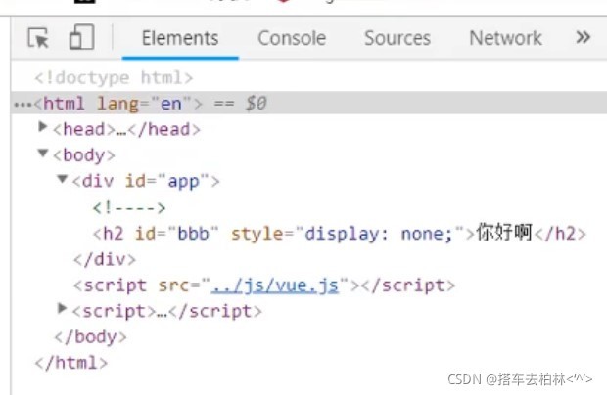Screen dimensions: 607x395
Task: Collapse the body element node
Action: tap(43, 154)
